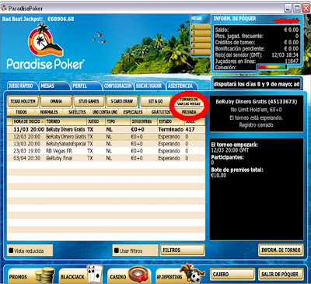This screenshot has height=284, width=311.
Task: Enable the Vista reducida checkbox
Action: coord(11,251)
